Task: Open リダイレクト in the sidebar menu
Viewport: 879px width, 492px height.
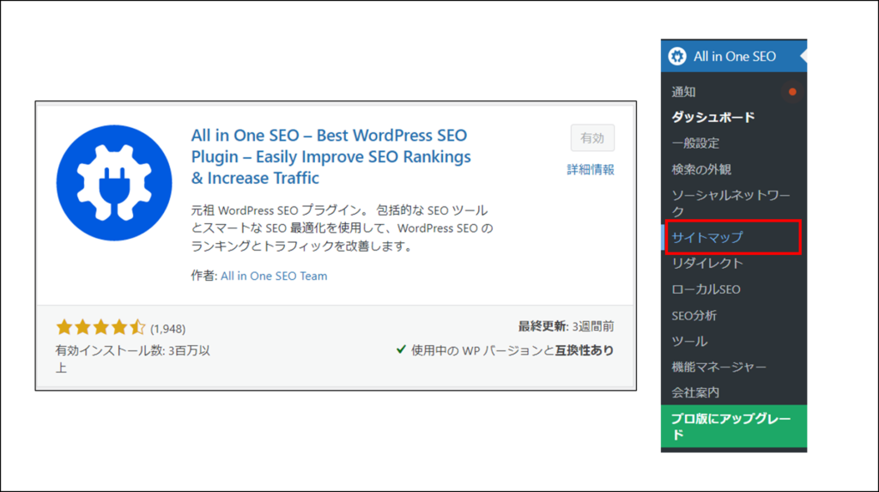Action: pos(707,263)
